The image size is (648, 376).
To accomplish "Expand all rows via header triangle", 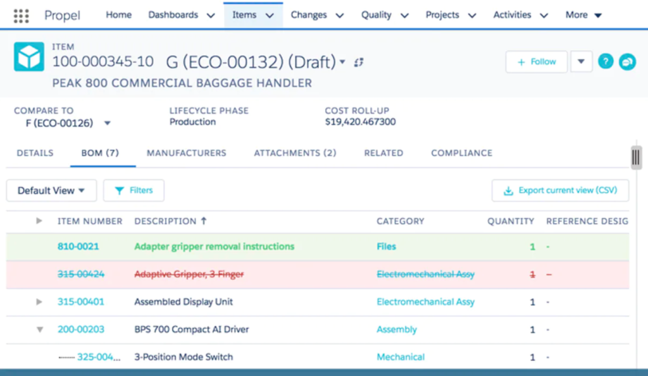I will (x=39, y=221).
